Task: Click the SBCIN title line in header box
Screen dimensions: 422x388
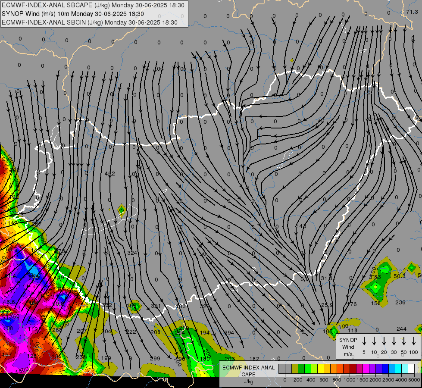Action: point(90,22)
